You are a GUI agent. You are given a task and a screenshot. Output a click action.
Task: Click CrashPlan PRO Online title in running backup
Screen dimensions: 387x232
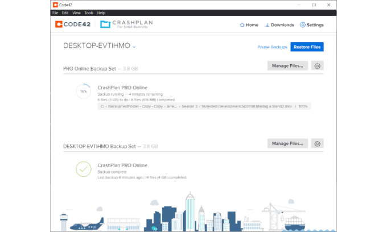point(122,88)
